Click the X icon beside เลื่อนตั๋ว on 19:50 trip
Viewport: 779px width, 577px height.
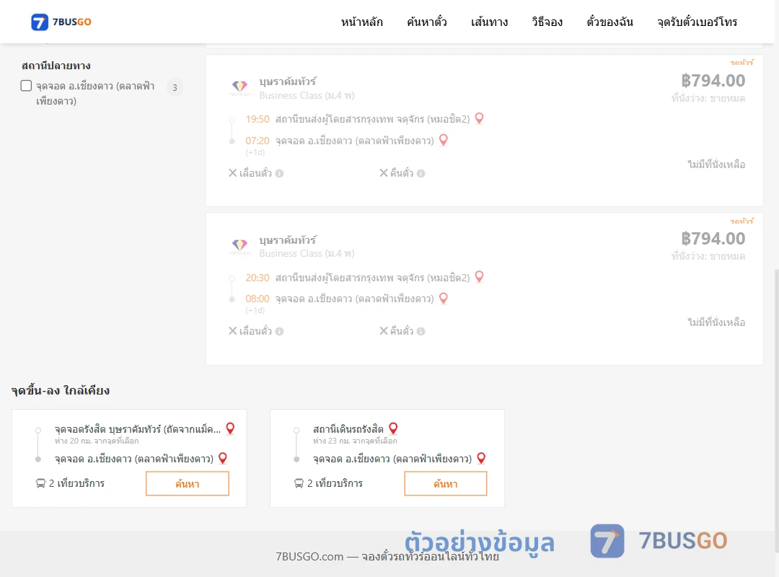232,173
